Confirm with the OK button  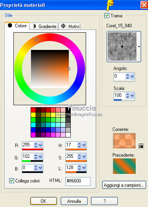tap(44, 201)
